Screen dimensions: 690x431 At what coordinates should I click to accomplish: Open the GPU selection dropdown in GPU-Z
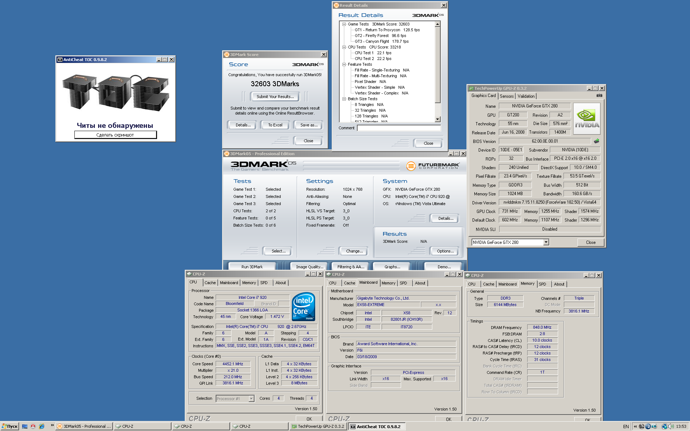546,242
